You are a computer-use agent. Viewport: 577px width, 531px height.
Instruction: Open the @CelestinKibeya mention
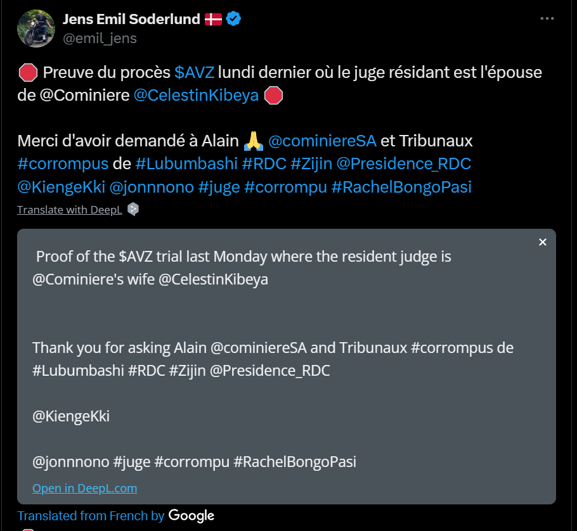197,95
